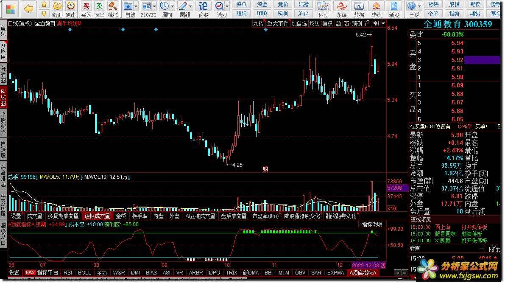Open the 自选 favorites folder icon
The image size is (505, 283).
point(128,6)
